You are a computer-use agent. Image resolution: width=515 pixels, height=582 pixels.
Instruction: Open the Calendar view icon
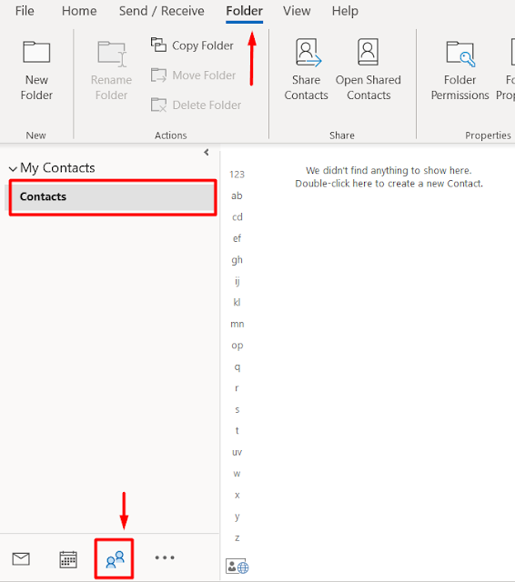click(68, 559)
